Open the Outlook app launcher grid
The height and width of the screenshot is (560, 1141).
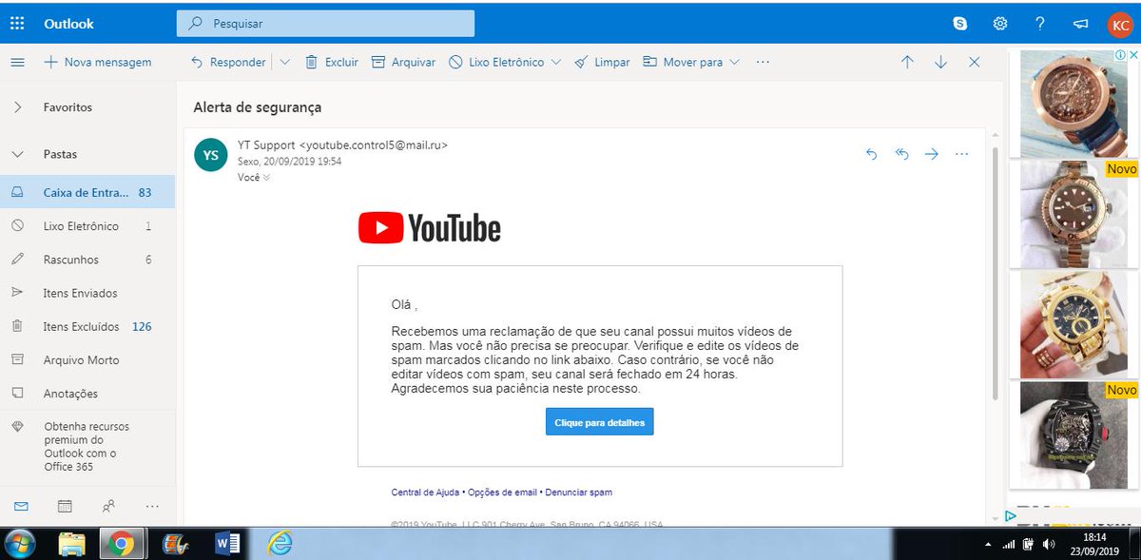pos(17,23)
